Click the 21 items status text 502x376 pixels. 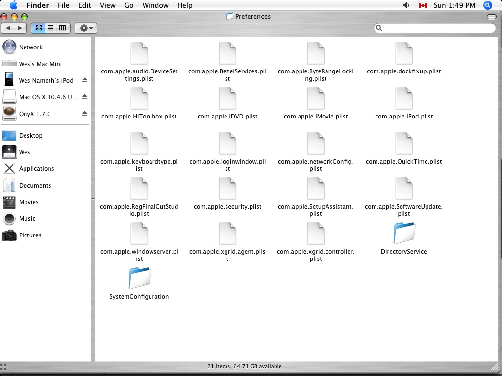[x=245, y=366]
